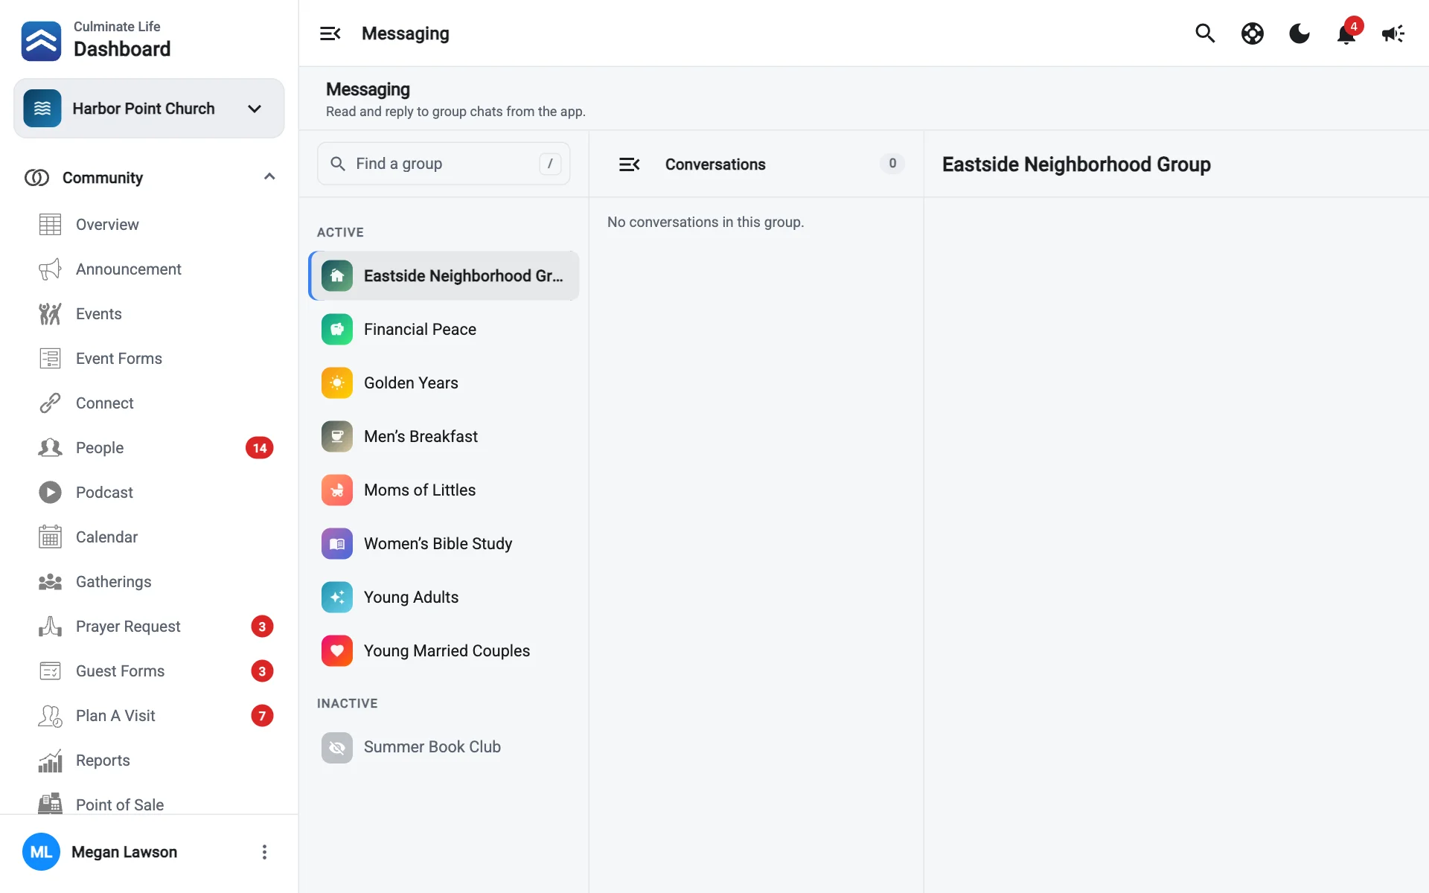This screenshot has width=1429, height=893.
Task: Open the Reports chart icon
Action: (50, 761)
